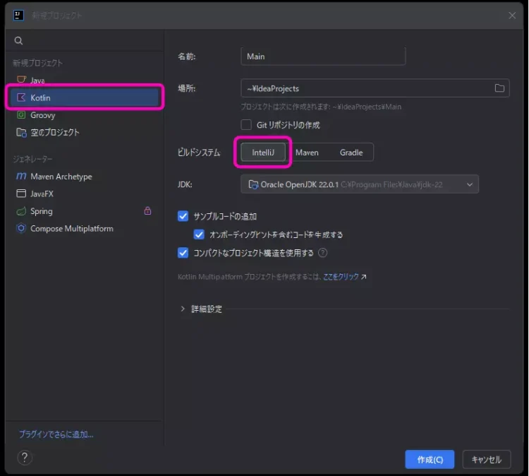Click the sidebar search field
529x476 pixels.
pyautogui.click(x=85, y=41)
